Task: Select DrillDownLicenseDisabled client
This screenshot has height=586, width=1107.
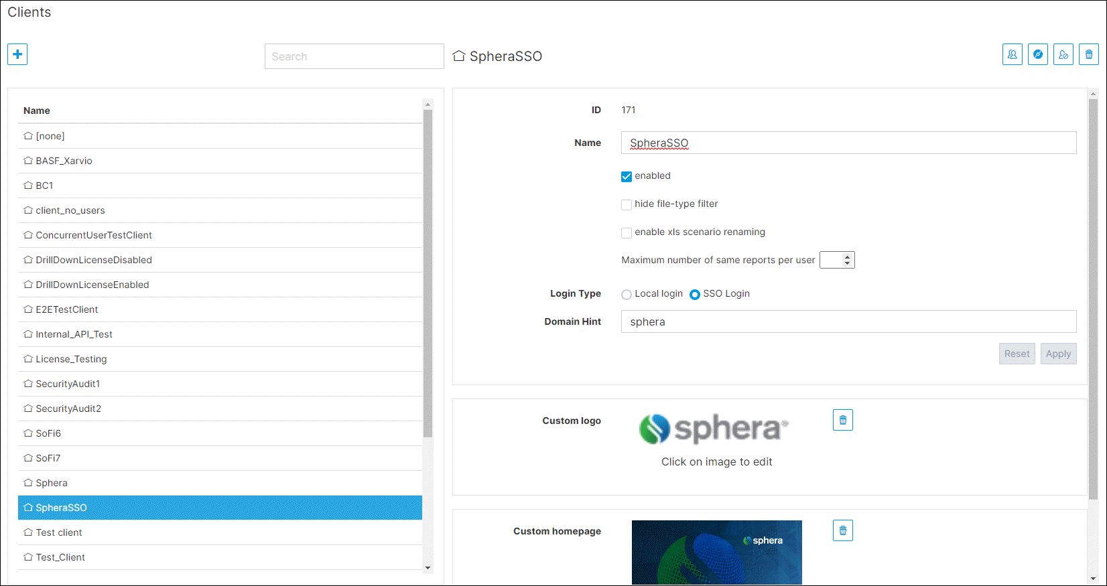Action: click(x=220, y=260)
